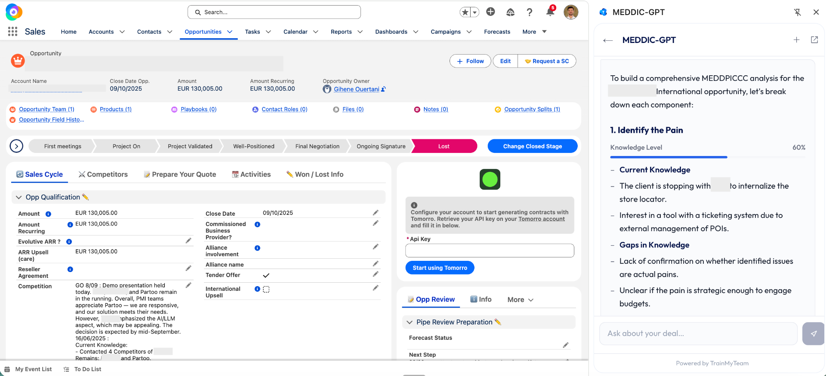826x376 pixels.
Task: Open the Calendar dropdown chevron
Action: (x=316, y=32)
